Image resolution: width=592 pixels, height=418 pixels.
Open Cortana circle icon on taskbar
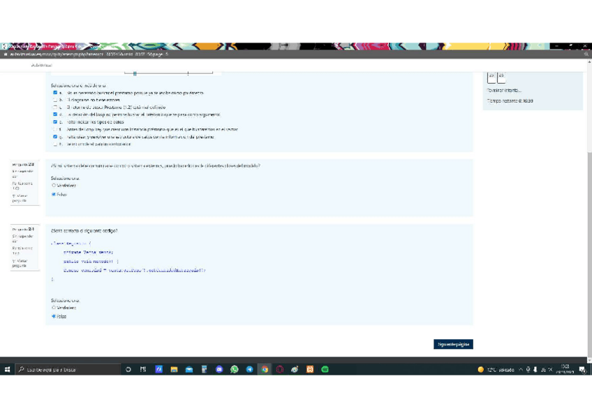[x=128, y=369]
